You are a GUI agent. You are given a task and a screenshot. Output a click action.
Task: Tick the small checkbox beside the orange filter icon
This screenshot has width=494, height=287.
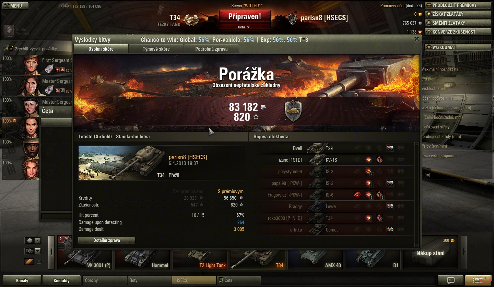[39, 262]
